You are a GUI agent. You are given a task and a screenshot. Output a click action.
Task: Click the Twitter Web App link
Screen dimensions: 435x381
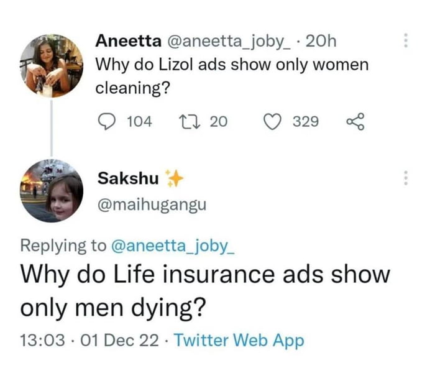(239, 340)
